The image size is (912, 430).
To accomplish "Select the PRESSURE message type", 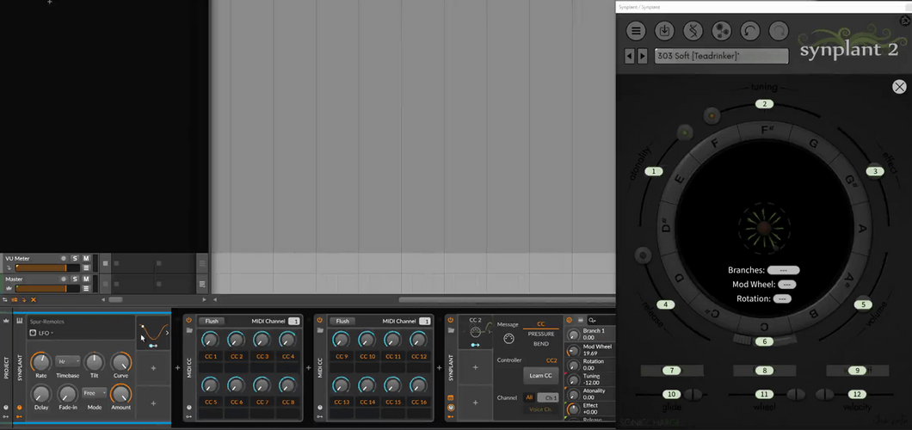I will point(541,335).
